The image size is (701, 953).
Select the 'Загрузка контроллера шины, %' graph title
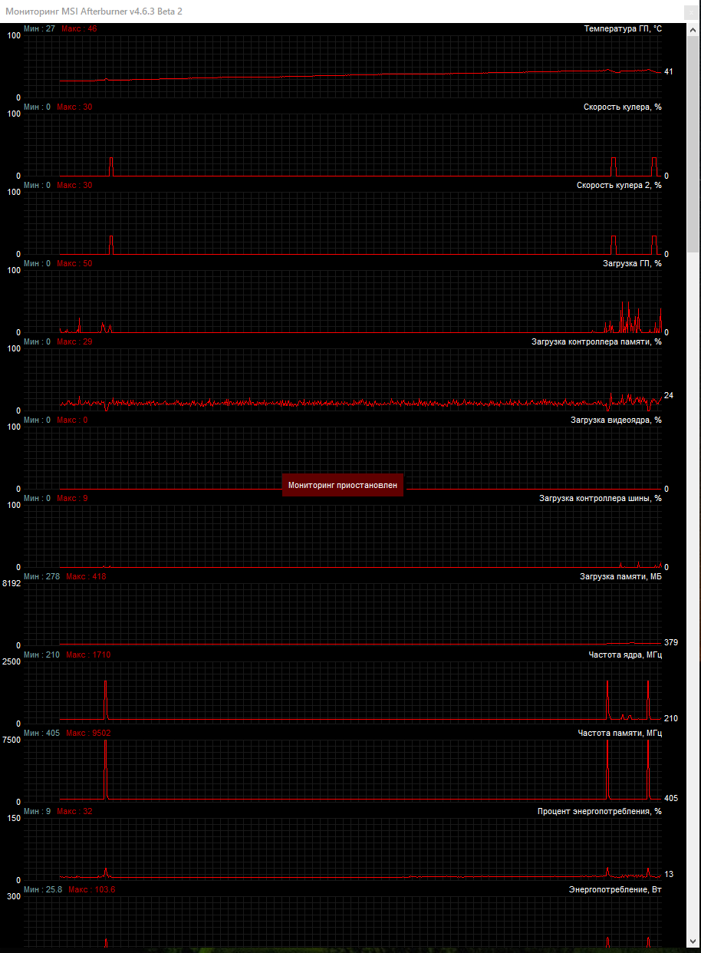600,498
